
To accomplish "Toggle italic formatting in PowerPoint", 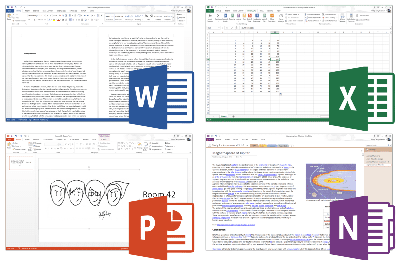I will [x=48, y=148].
